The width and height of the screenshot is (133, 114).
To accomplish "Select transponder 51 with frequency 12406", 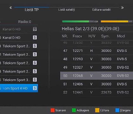I will (x=97, y=84).
